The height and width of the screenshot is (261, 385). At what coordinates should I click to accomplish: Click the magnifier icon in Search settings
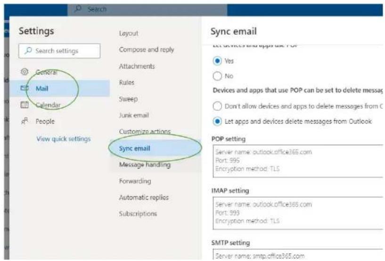point(28,50)
